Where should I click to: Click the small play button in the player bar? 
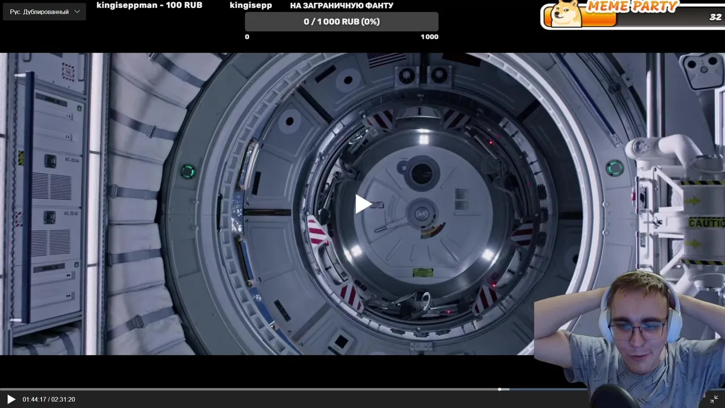pyautogui.click(x=11, y=399)
